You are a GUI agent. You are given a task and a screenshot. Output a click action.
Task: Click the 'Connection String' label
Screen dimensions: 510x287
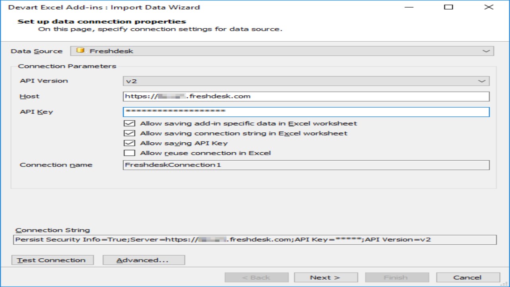click(x=53, y=230)
